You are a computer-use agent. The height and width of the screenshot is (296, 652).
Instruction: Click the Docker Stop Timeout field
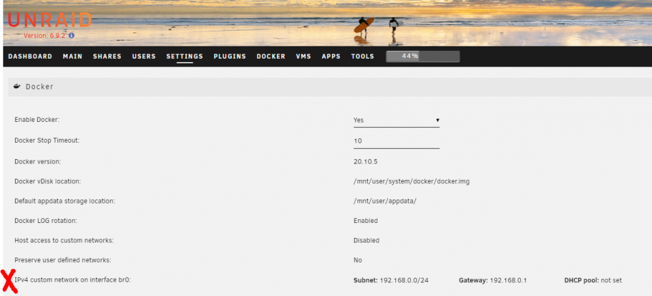coord(396,141)
